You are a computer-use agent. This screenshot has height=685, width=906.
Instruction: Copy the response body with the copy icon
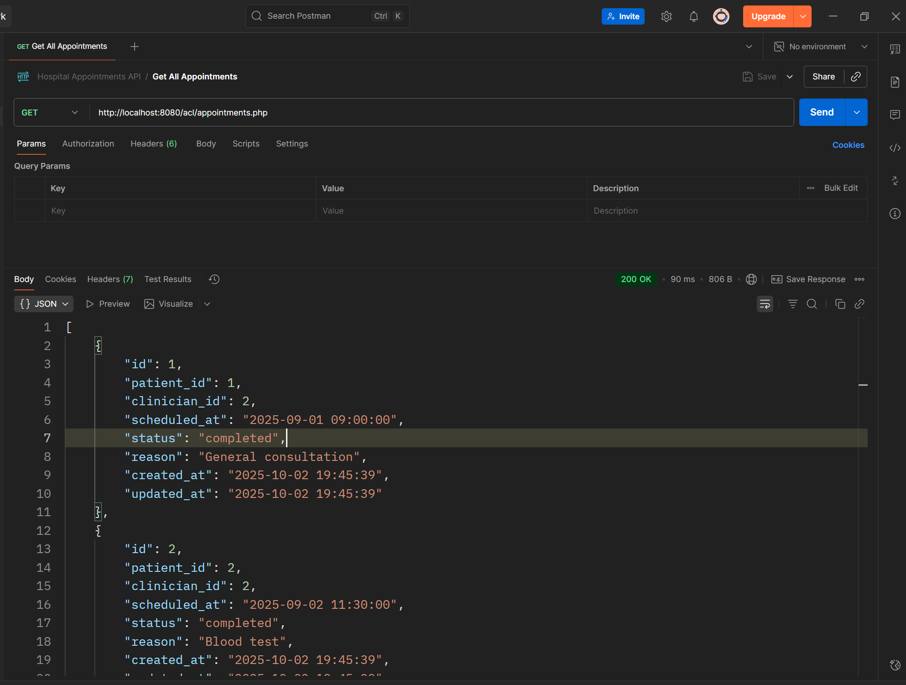(x=840, y=304)
